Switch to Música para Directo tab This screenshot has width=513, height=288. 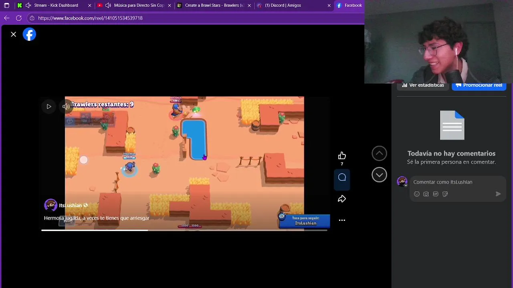pyautogui.click(x=139, y=5)
